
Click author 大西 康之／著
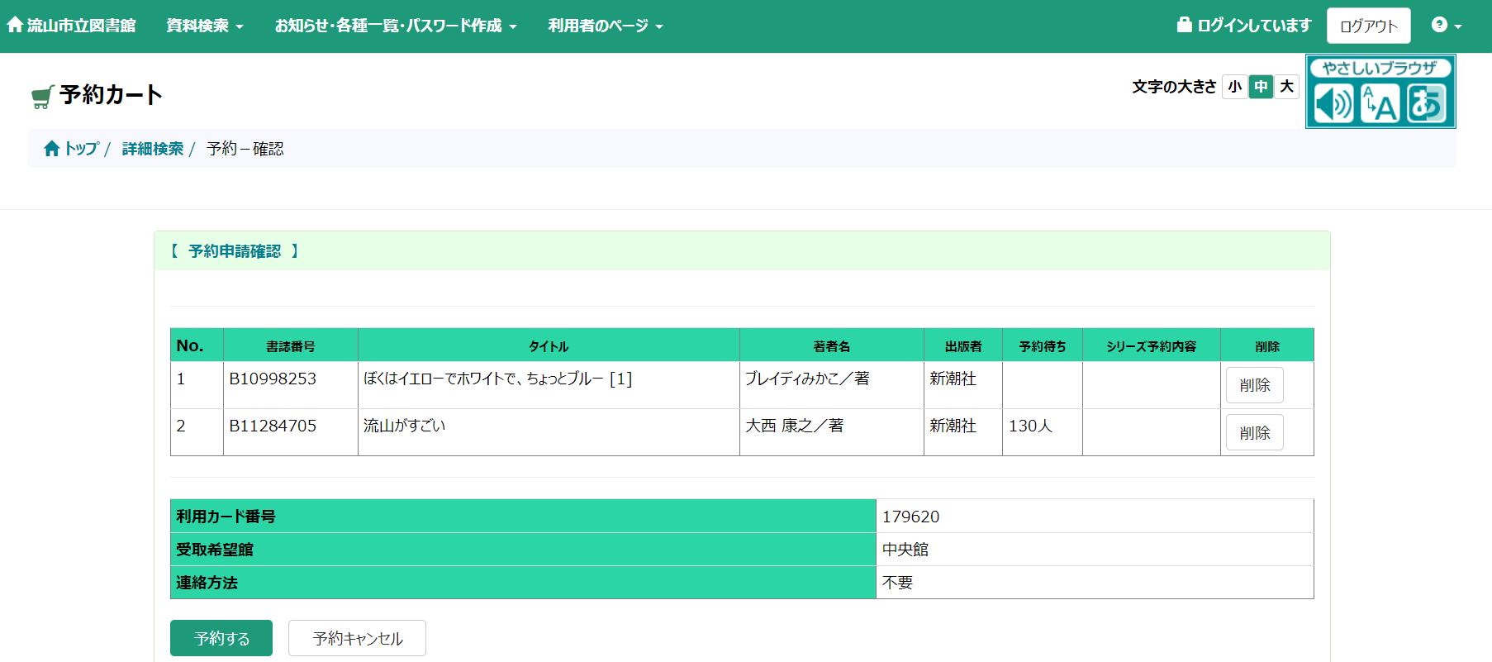794,426
